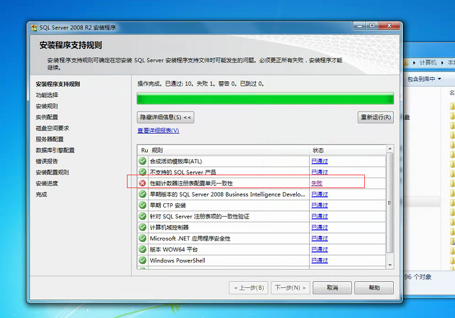The height and width of the screenshot is (318, 455).
Task: Select 错误报告 step in sidebar
Action: 47,161
